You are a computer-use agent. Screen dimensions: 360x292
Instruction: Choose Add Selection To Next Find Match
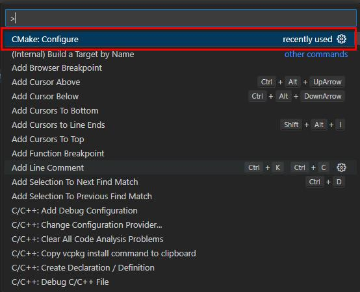pyautogui.click(x=180, y=182)
